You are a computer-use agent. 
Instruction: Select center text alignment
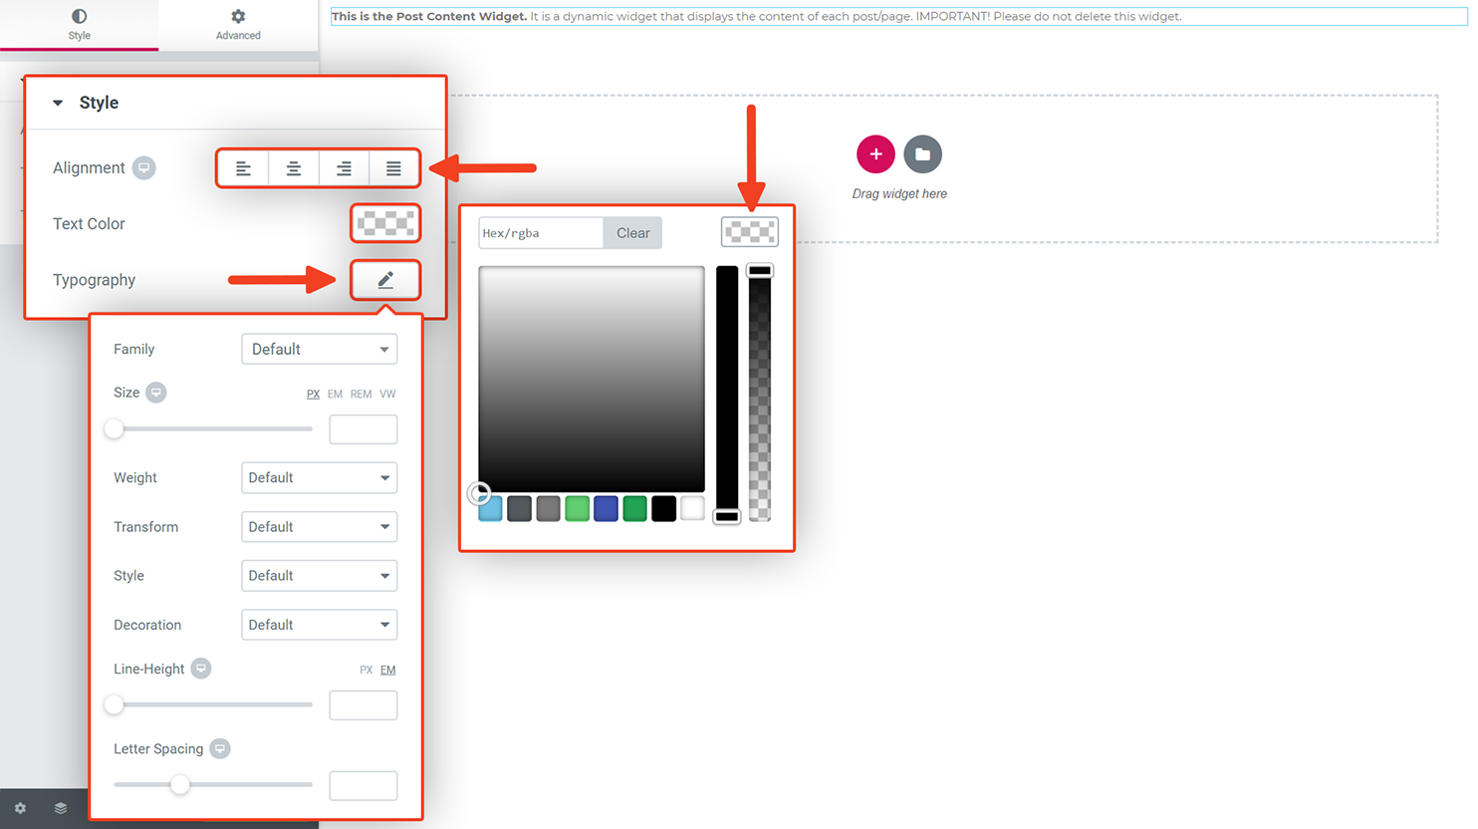293,167
